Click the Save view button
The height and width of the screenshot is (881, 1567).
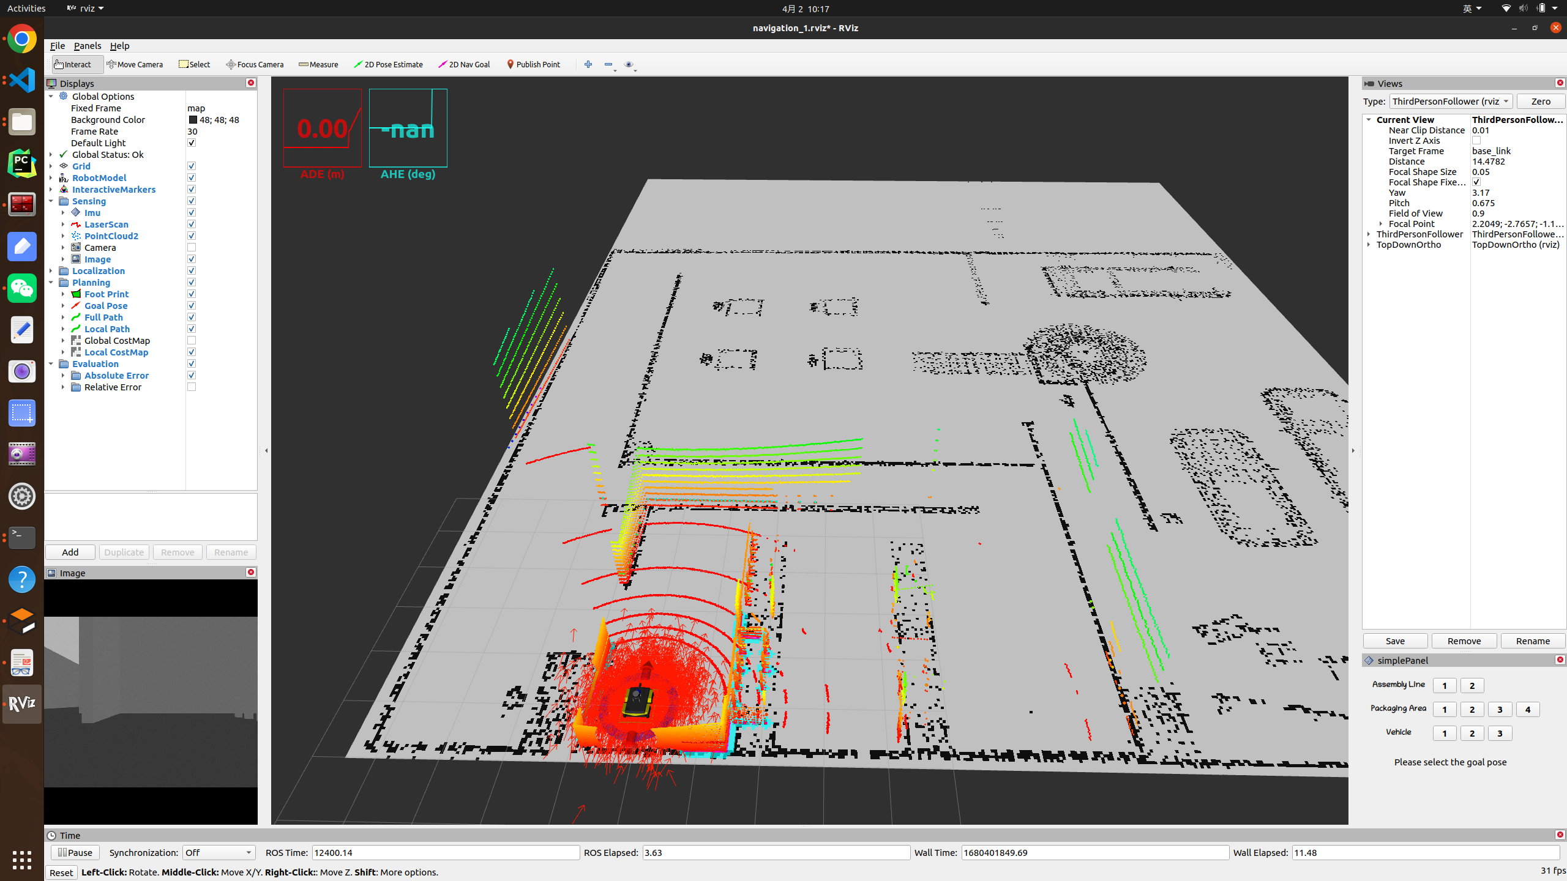pyautogui.click(x=1396, y=640)
